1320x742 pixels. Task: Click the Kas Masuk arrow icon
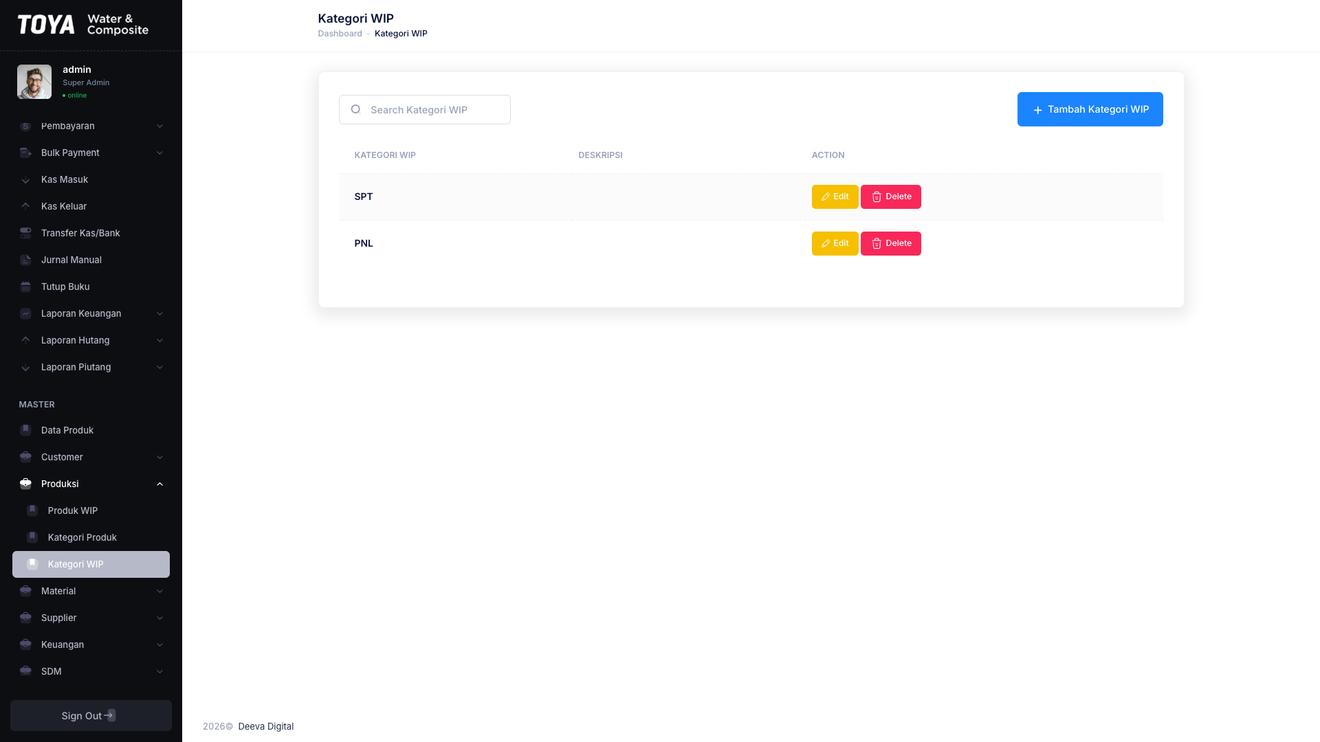tap(25, 180)
